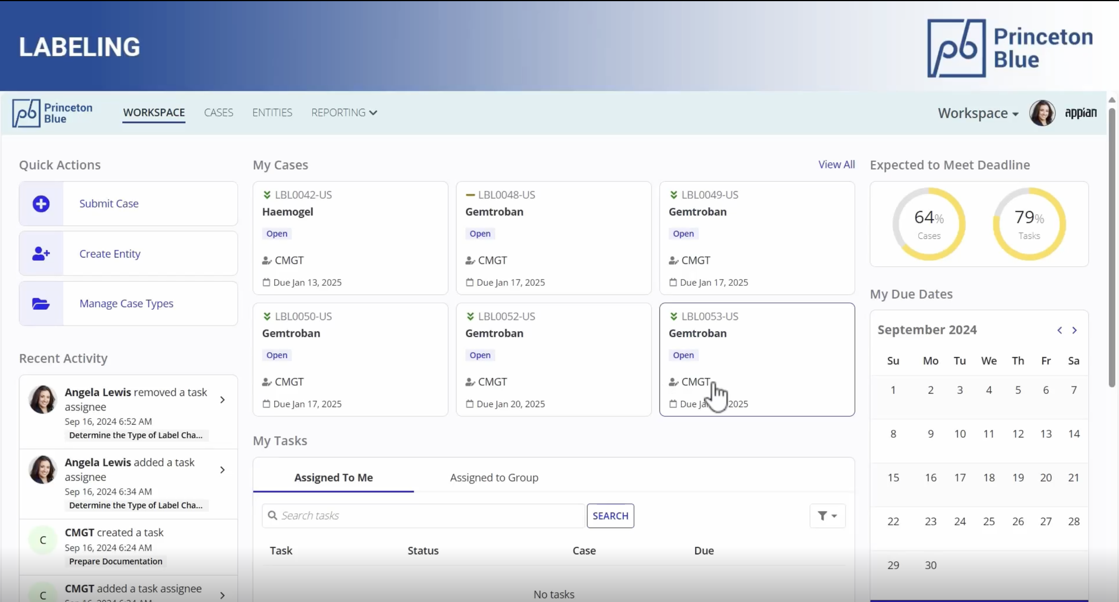
Task: Click the Manage Case Types folder icon
Action: pos(41,304)
